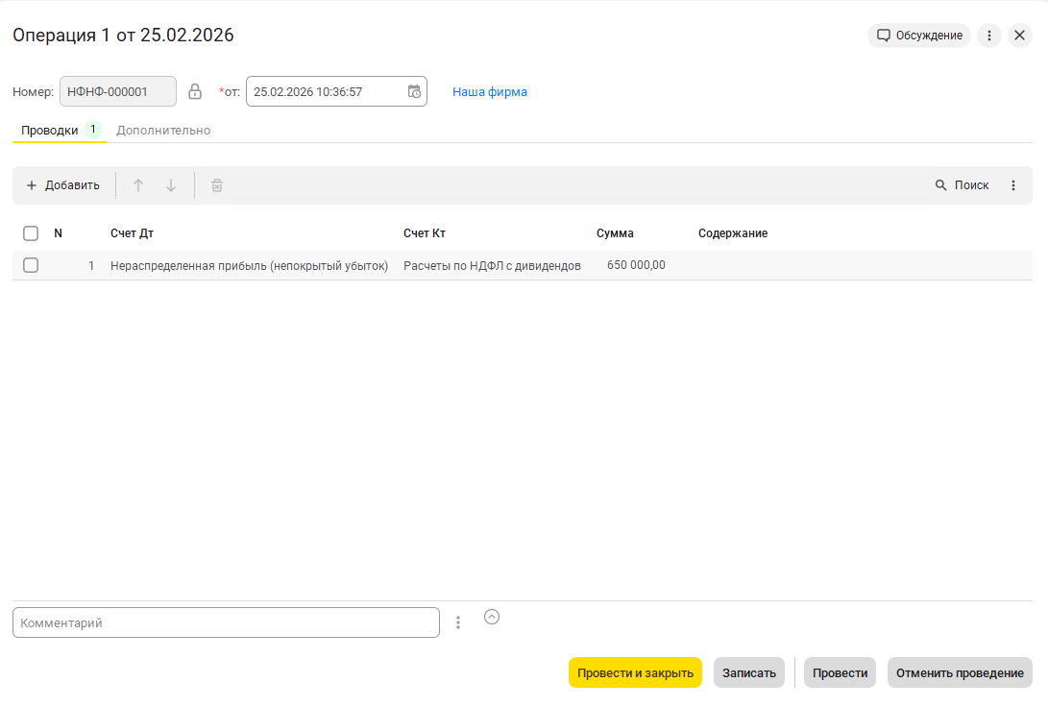Screen dimensions: 1048x707
Task: Add a new entry with Добавить
Action: (x=62, y=185)
